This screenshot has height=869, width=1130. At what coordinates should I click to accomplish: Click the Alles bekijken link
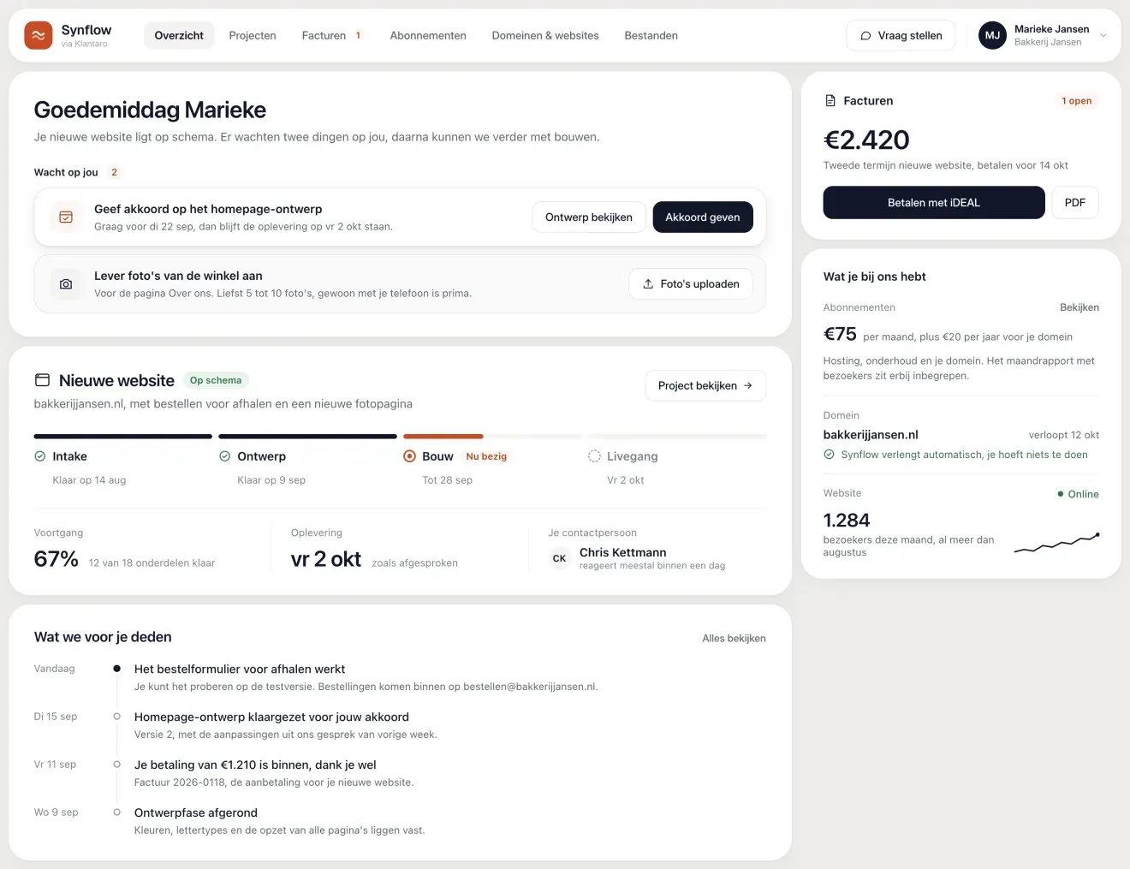pyautogui.click(x=734, y=639)
